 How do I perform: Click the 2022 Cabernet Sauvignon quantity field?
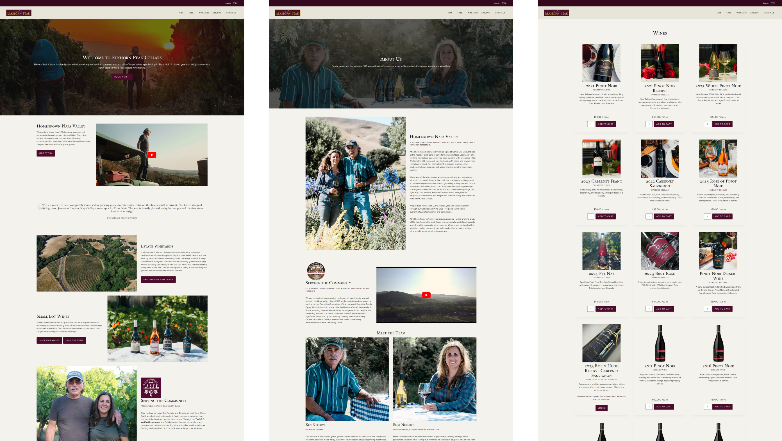pyautogui.click(x=649, y=216)
